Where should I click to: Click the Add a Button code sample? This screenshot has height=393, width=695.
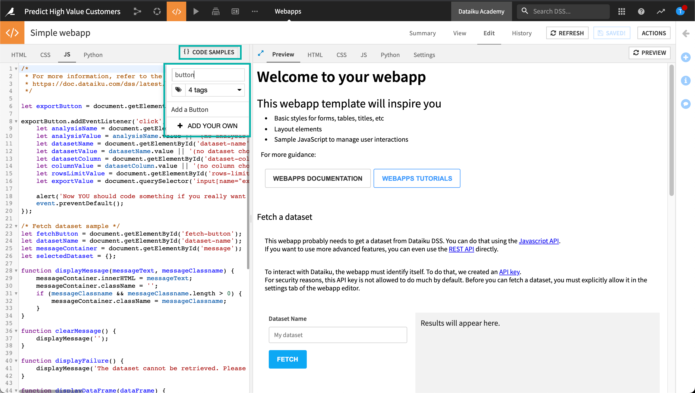pyautogui.click(x=189, y=109)
